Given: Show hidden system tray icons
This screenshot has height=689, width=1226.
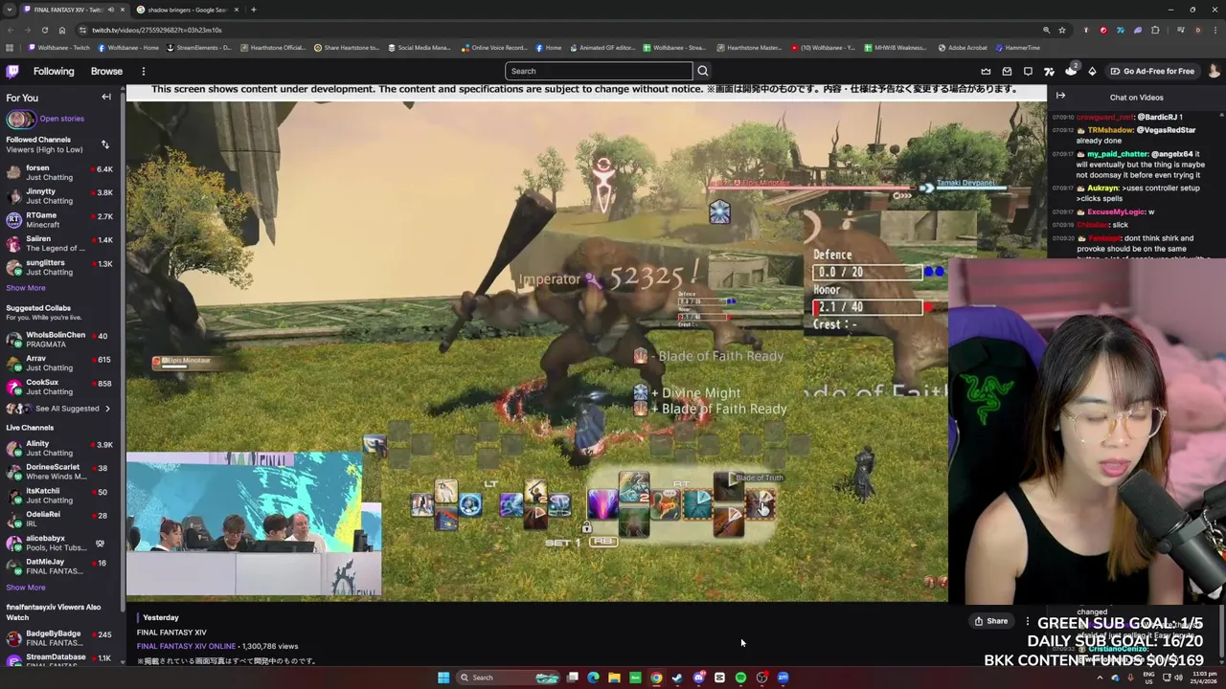Looking at the screenshot, I should point(1100,678).
